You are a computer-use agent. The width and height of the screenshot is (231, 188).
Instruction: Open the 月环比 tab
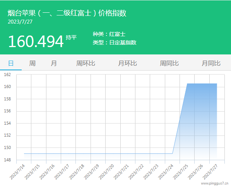pos(127,63)
